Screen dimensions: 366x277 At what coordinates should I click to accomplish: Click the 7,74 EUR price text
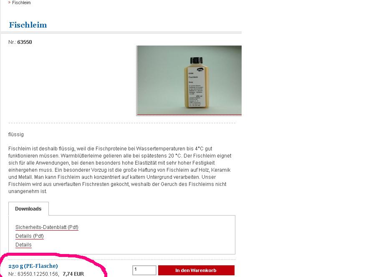(x=73, y=274)
